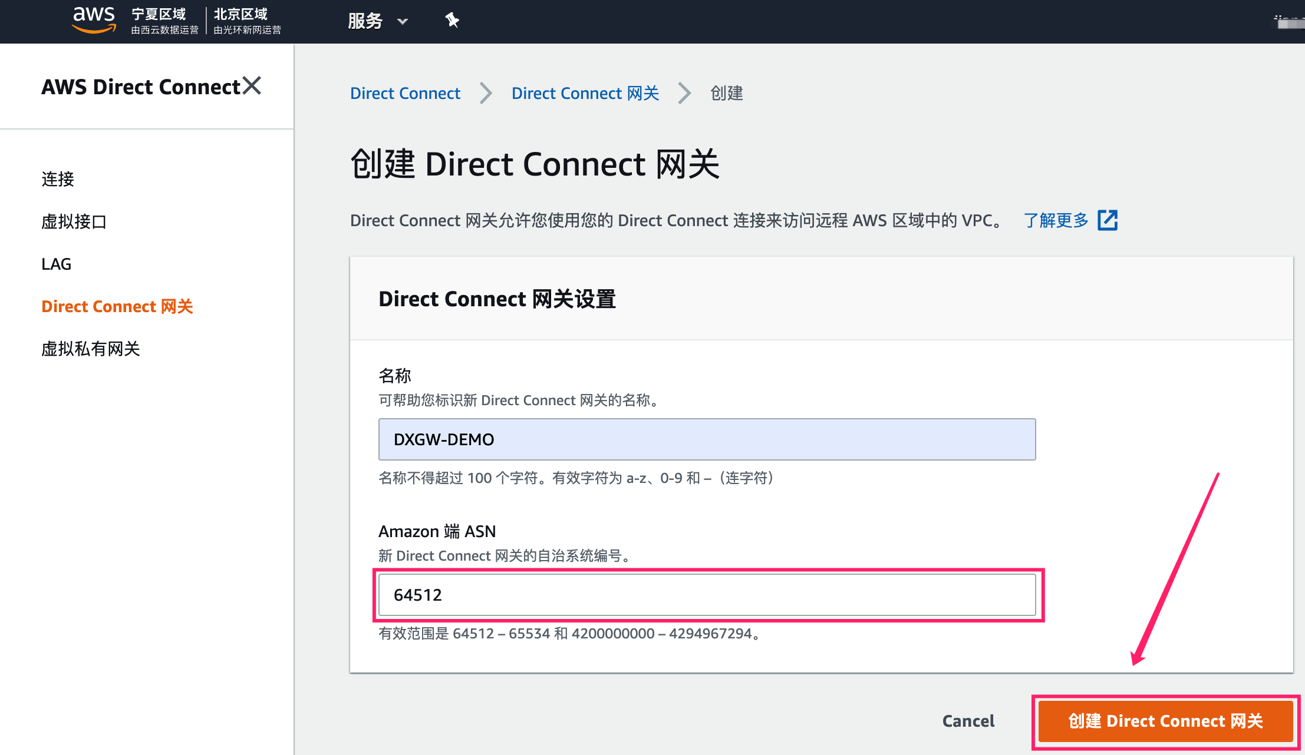Open LAG in the sidebar
1305x755 pixels.
click(x=57, y=264)
